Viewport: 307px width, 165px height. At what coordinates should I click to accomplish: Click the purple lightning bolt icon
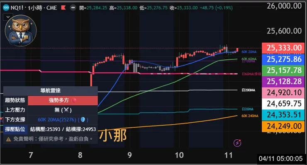(x=237, y=143)
